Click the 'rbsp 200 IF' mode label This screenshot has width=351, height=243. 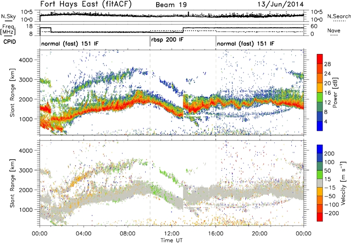click(x=167, y=40)
